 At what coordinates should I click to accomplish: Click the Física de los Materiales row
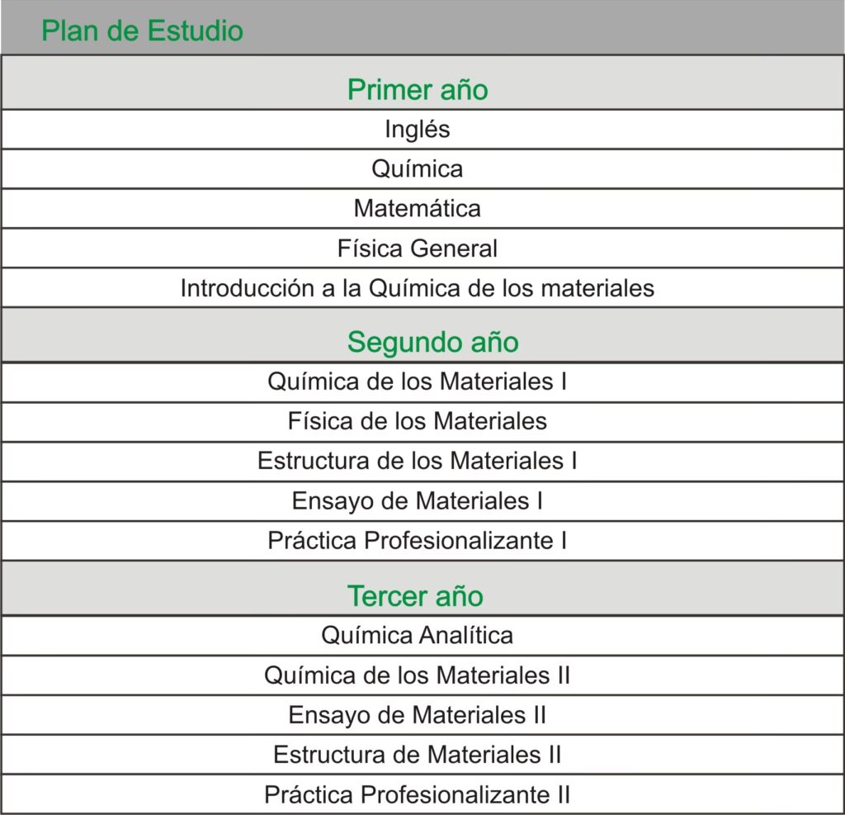point(418,421)
